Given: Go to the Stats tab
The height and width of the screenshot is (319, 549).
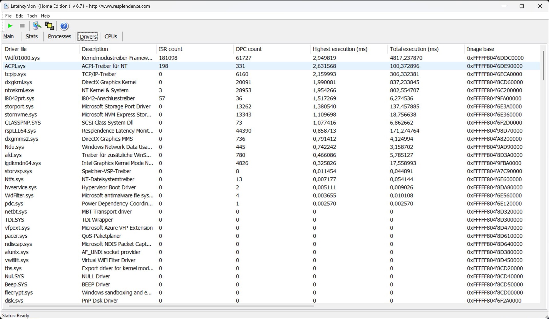Looking at the screenshot, I should 31,37.
